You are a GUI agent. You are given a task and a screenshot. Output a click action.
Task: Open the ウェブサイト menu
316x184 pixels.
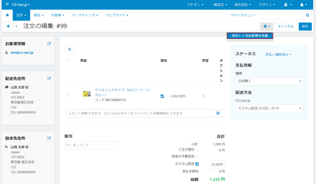point(117,15)
